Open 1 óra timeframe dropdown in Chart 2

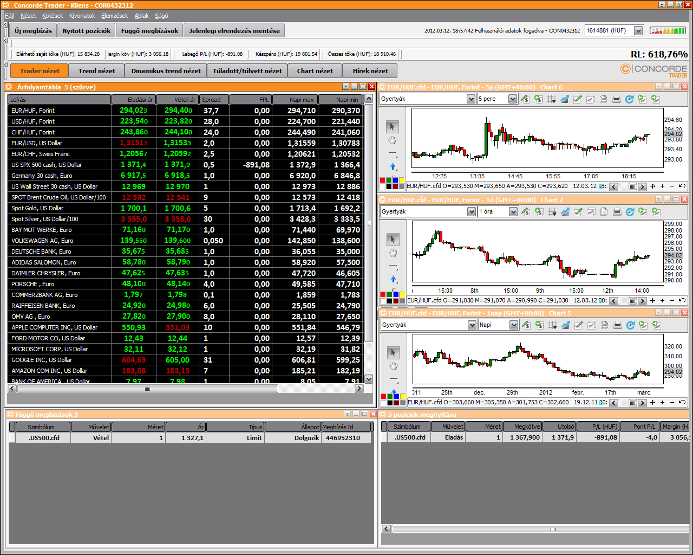coord(513,212)
